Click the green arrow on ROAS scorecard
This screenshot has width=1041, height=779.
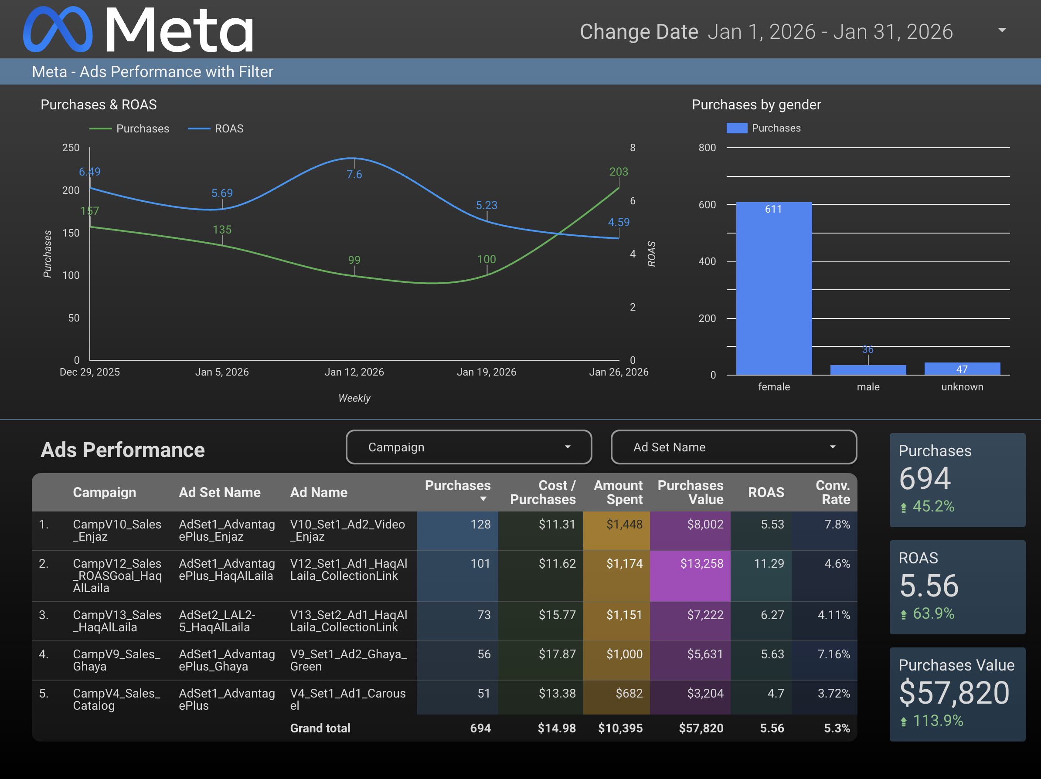pyautogui.click(x=903, y=614)
